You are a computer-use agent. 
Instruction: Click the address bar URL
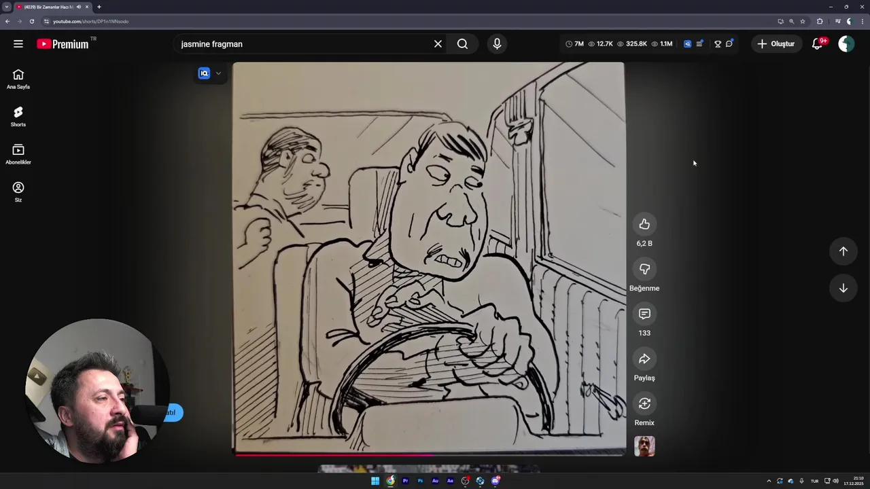coord(91,21)
